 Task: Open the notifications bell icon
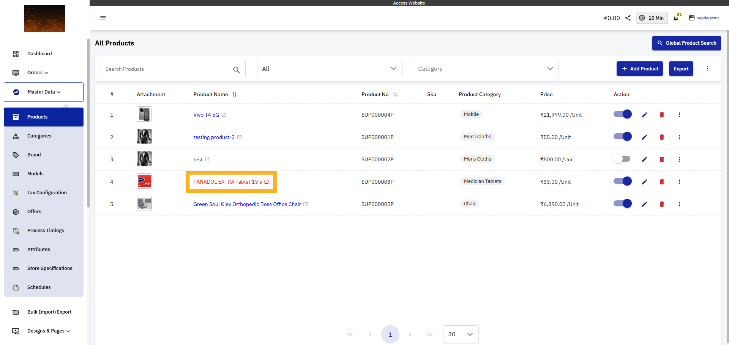point(677,18)
